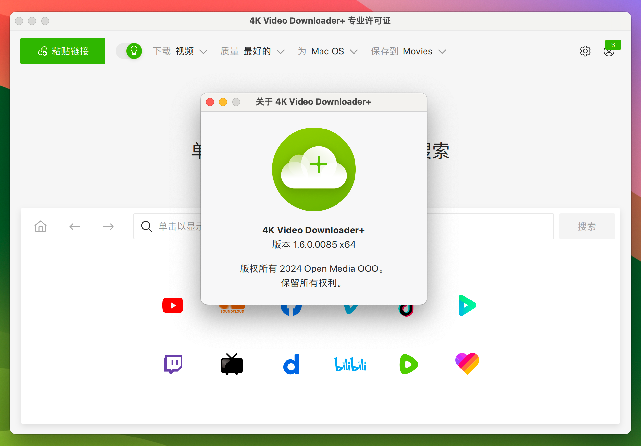This screenshot has height=446, width=641.
Task: Click the notification badge showing 3
Action: tap(613, 45)
